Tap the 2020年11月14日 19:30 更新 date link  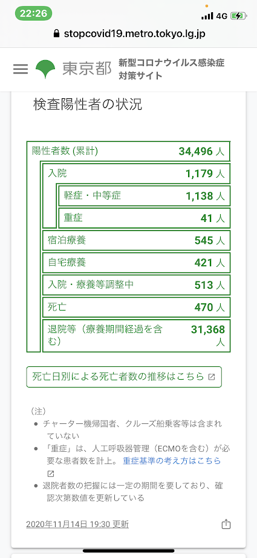pos(77,524)
